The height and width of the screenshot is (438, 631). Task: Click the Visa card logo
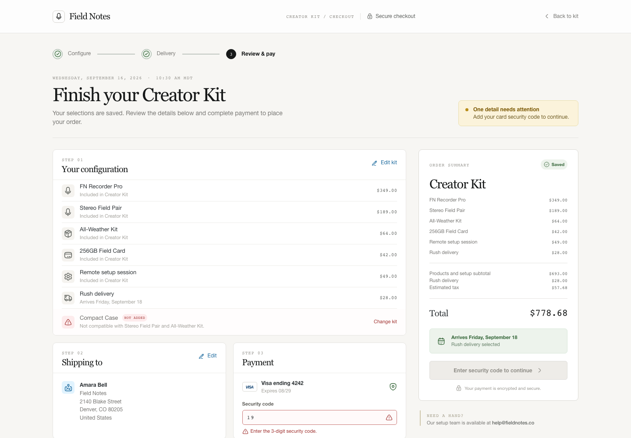pyautogui.click(x=249, y=387)
